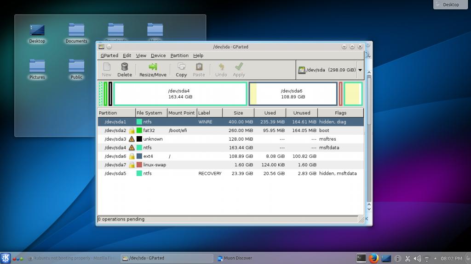Click the Paste toolbar icon
Screen dimensions: 471x264
[199, 69]
